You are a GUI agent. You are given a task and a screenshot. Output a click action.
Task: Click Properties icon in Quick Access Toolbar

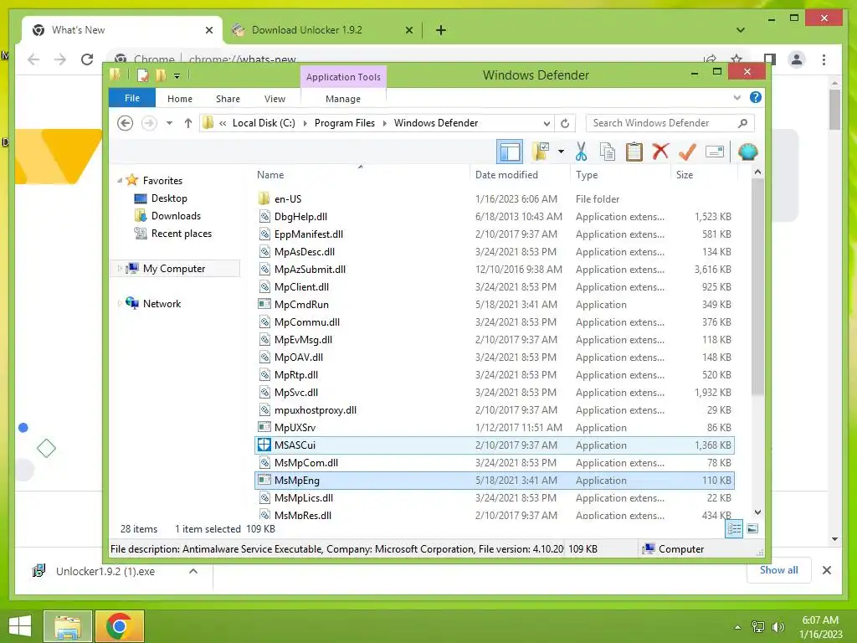coord(142,75)
